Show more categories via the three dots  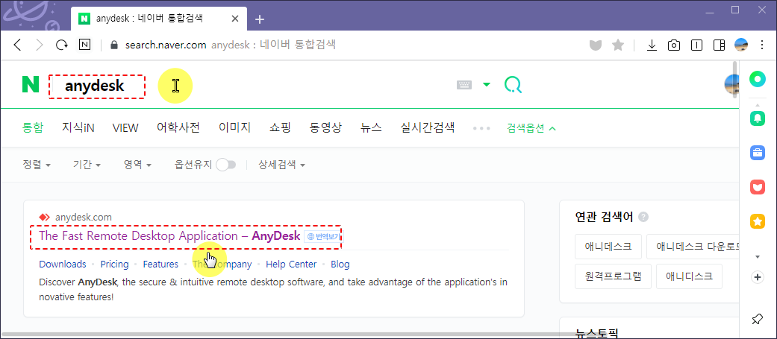[x=481, y=128]
